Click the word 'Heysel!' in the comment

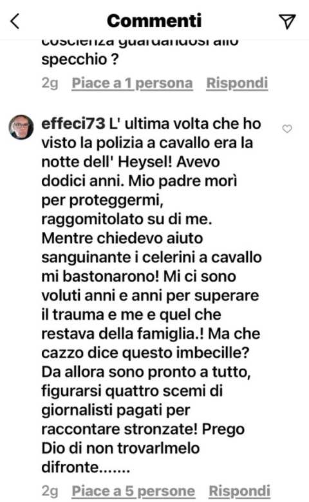145,162
